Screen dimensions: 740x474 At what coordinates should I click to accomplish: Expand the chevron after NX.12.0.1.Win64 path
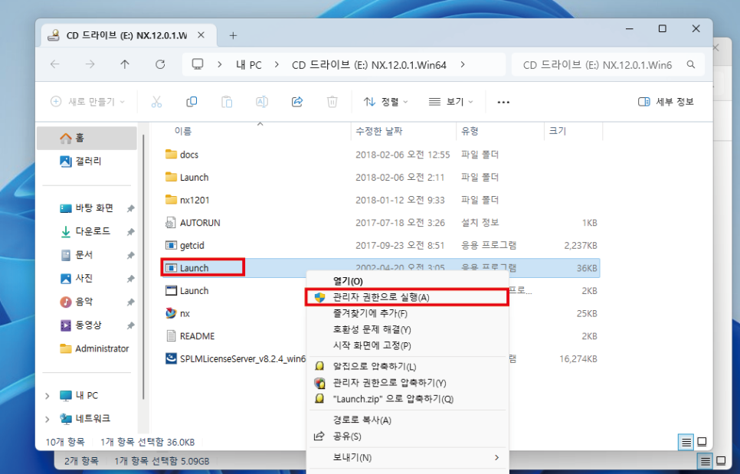463,64
